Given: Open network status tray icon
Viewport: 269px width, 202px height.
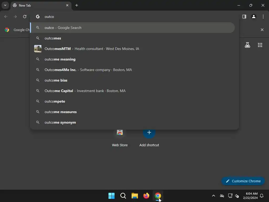Looking at the screenshot, I should (x=230, y=196).
